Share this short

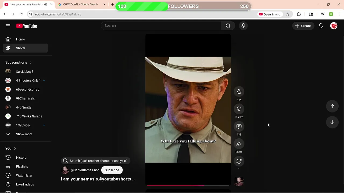pyautogui.click(x=239, y=144)
